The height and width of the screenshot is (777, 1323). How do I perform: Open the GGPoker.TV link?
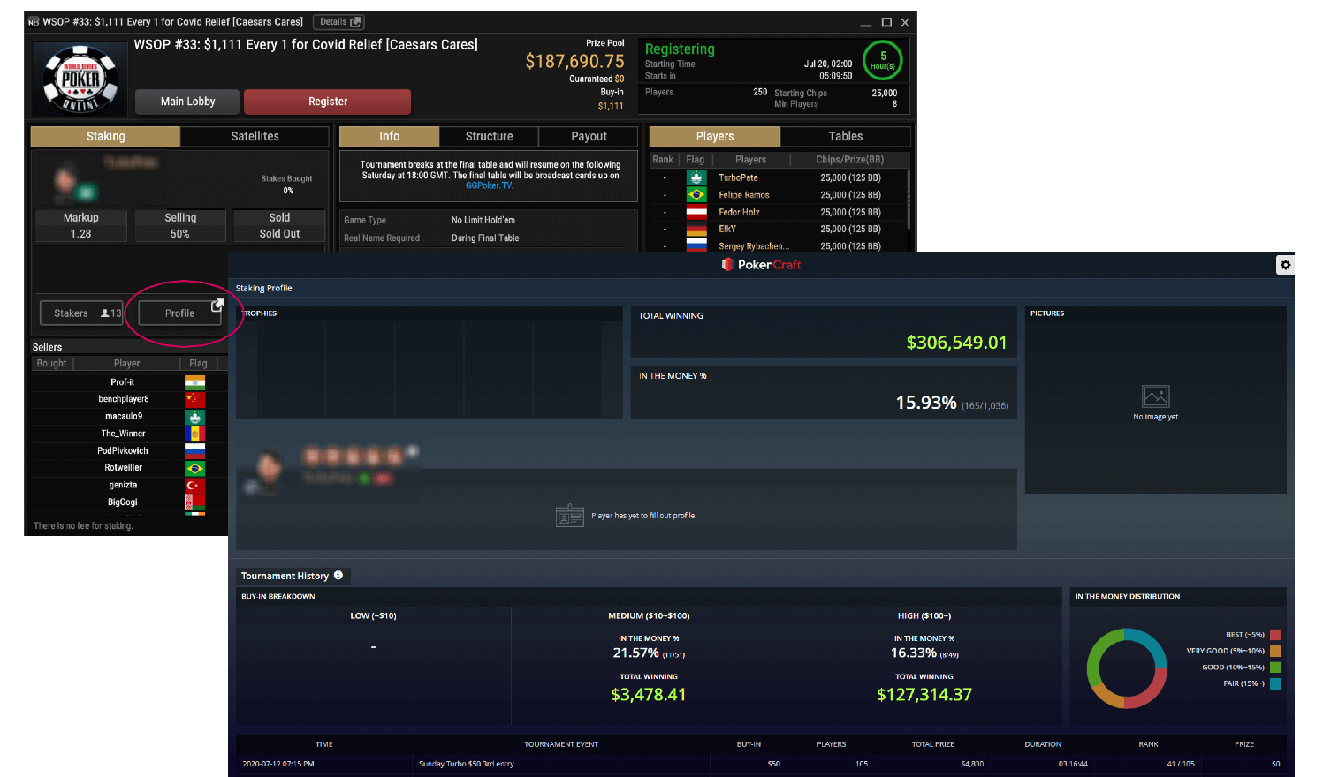click(489, 185)
